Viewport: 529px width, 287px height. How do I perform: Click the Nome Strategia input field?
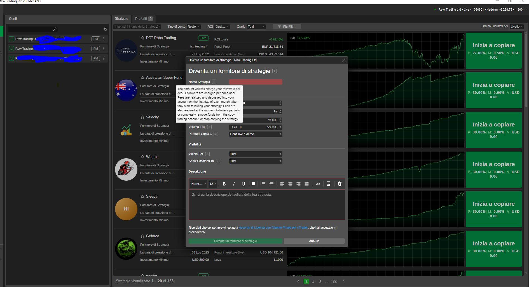[x=256, y=82]
